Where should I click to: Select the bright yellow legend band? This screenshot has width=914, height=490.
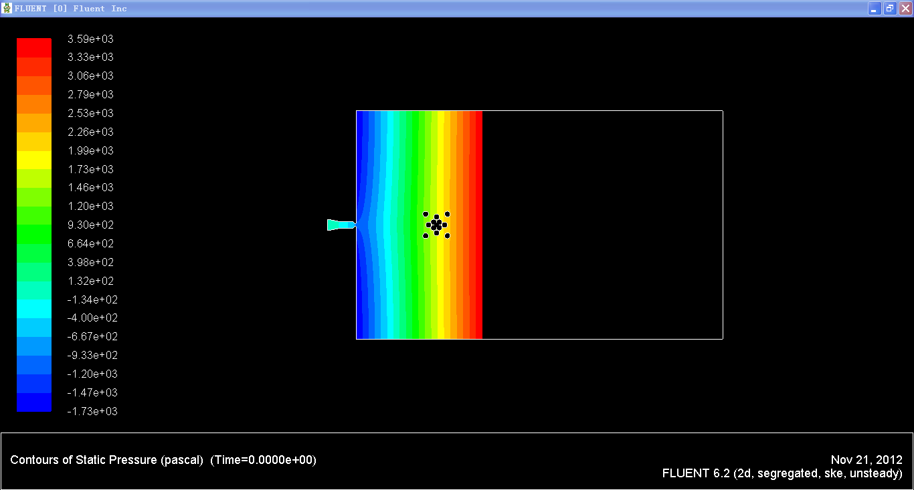click(x=34, y=160)
